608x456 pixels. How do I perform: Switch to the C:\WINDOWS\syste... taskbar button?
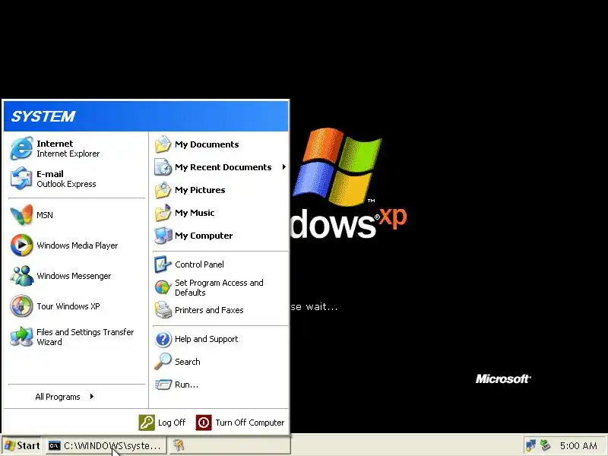click(x=106, y=445)
